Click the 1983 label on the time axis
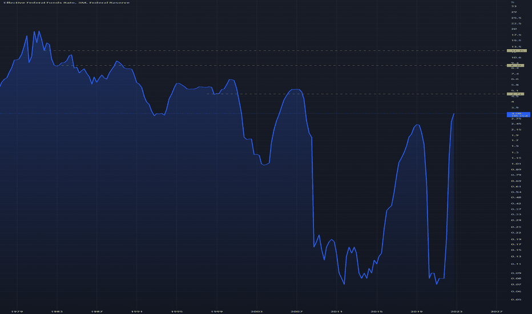The image size is (532, 314). pyautogui.click(x=57, y=311)
